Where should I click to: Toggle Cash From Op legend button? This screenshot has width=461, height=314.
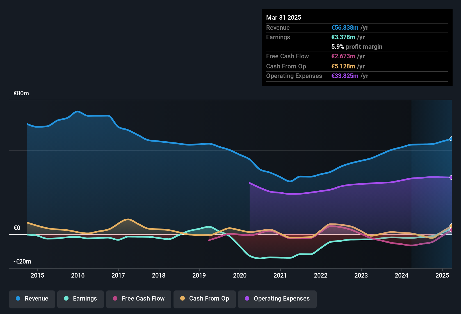point(205,299)
